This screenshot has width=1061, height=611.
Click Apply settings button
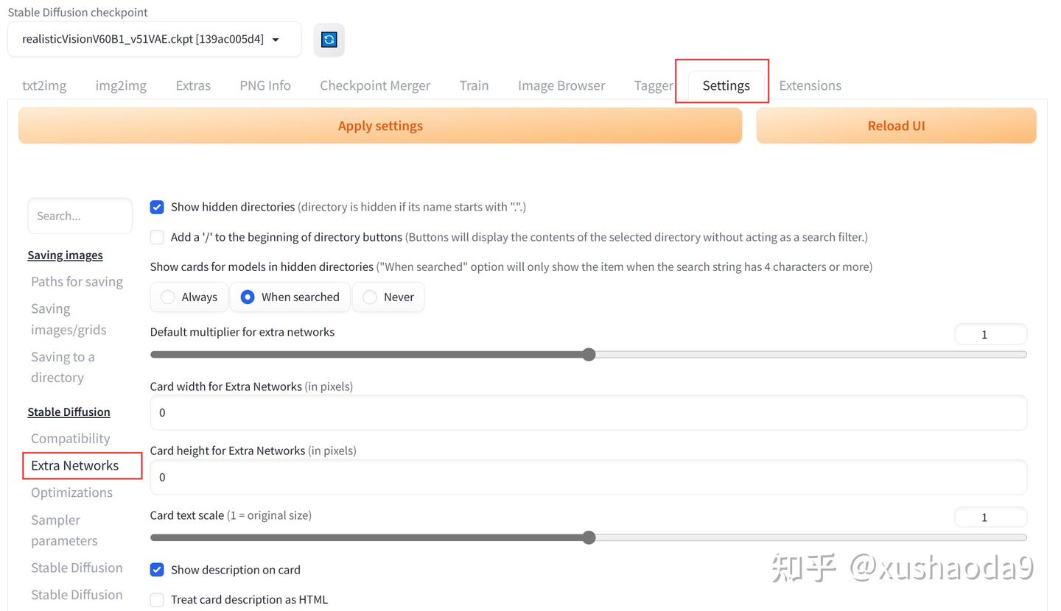point(379,125)
